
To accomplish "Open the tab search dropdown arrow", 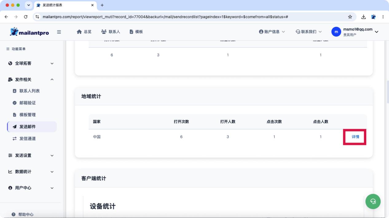I will [29, 5].
